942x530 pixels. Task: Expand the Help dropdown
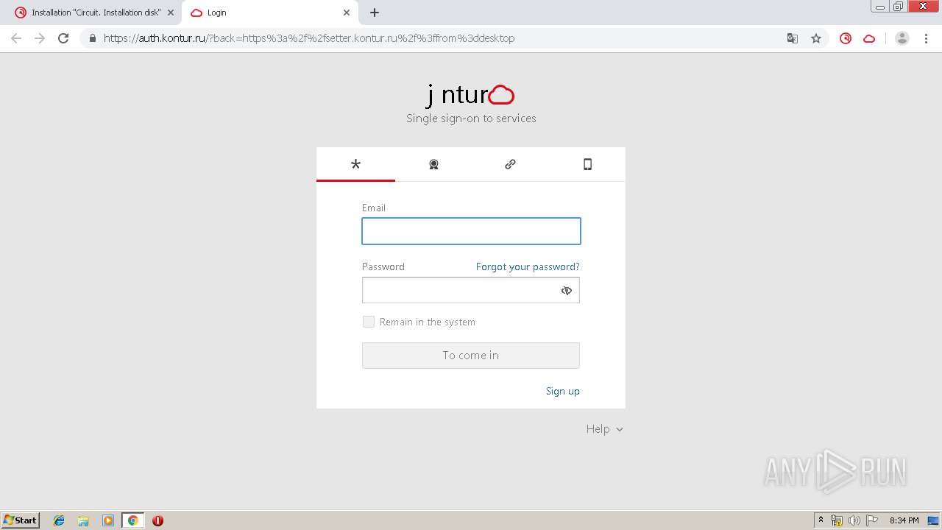click(x=605, y=429)
